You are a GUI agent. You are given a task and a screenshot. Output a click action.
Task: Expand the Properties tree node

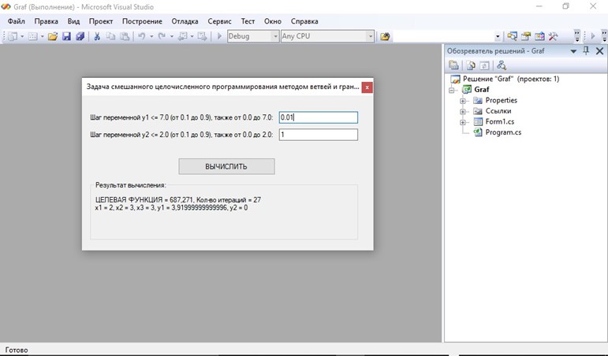pos(463,101)
